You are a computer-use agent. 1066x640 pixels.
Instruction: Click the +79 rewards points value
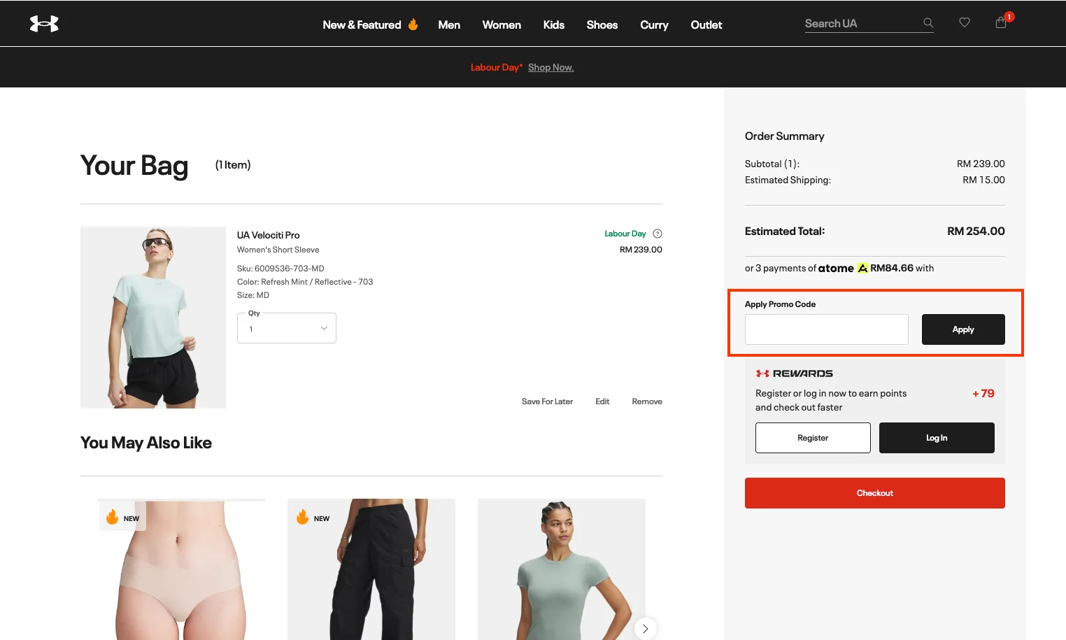coord(983,393)
